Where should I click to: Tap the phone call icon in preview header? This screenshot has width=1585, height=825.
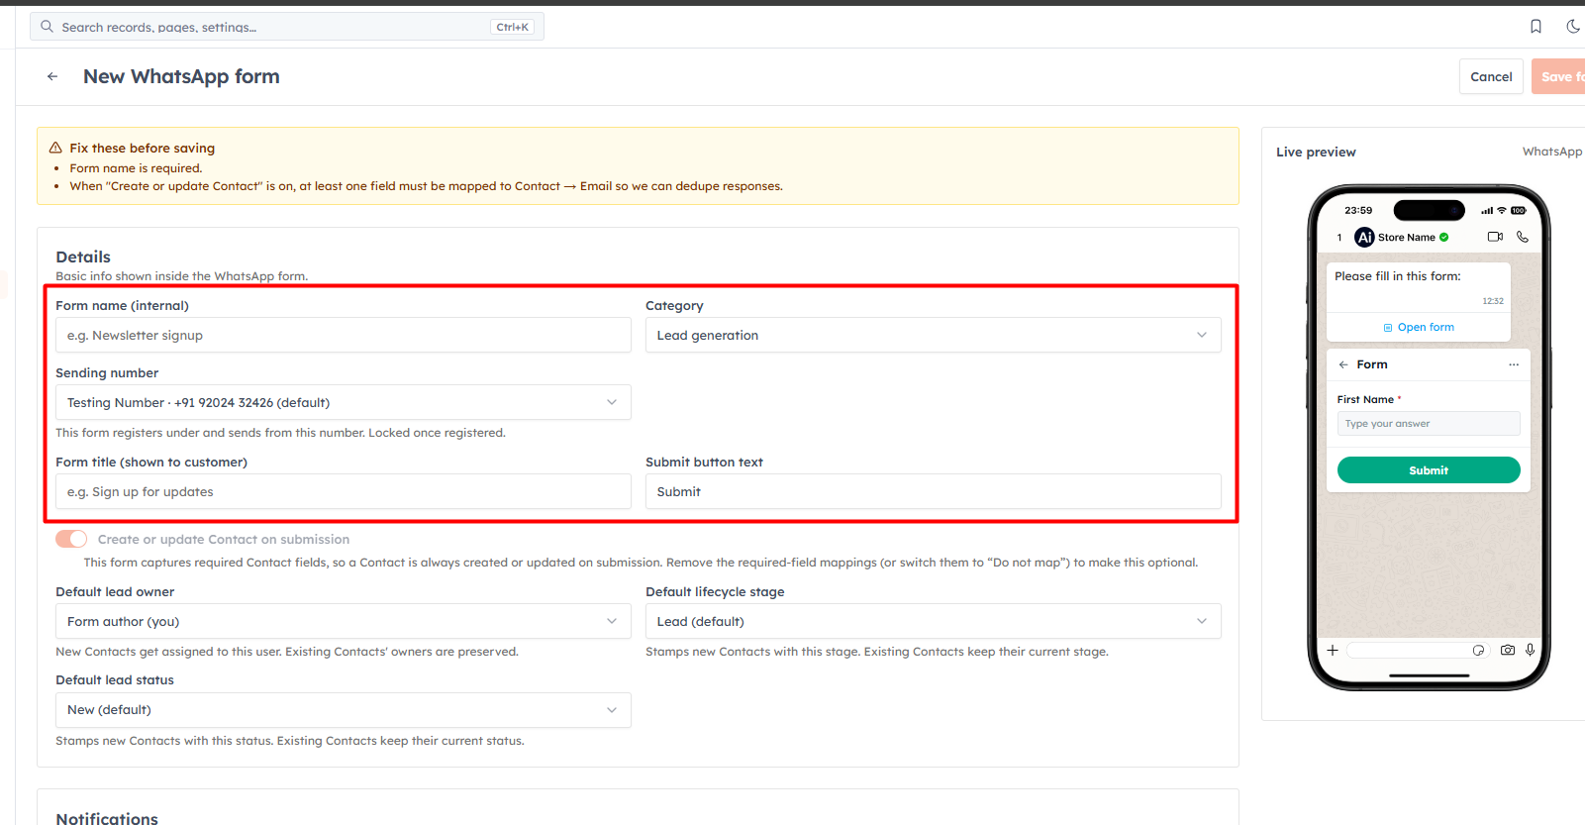pos(1523,237)
